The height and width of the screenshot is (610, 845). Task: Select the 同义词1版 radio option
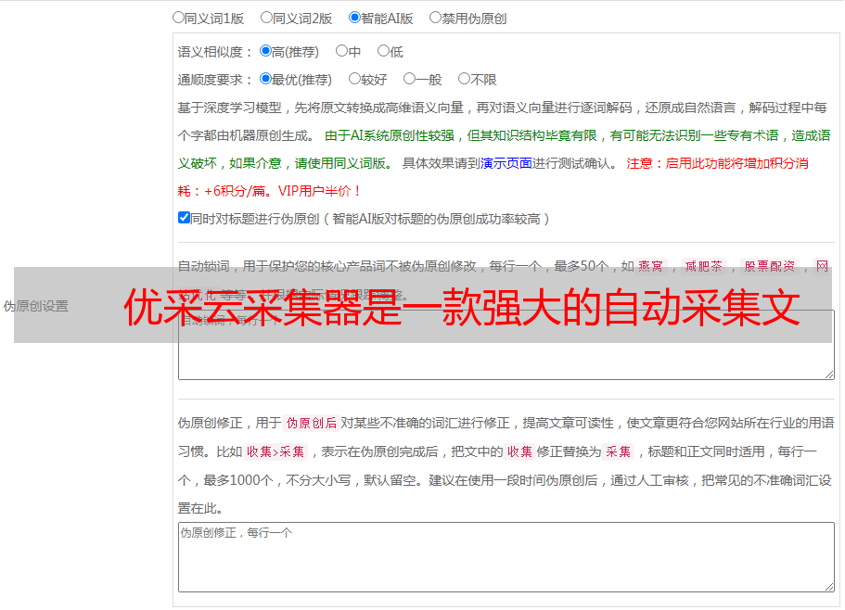(178, 18)
